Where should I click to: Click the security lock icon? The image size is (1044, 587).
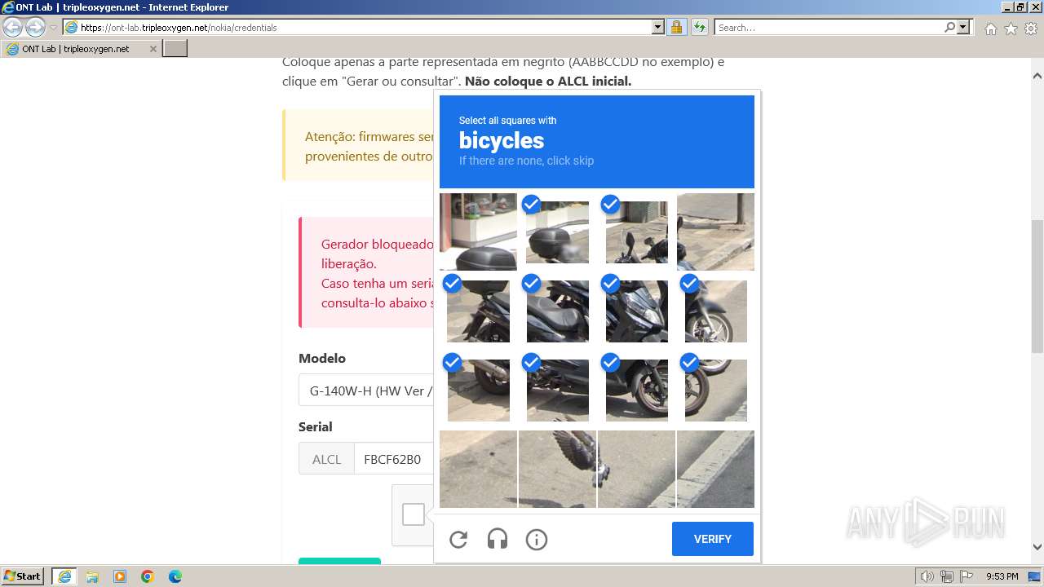coord(676,27)
